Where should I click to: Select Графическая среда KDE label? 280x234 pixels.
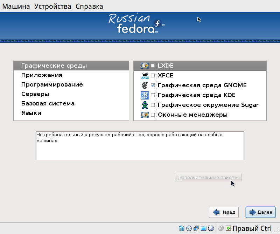[x=197, y=95]
